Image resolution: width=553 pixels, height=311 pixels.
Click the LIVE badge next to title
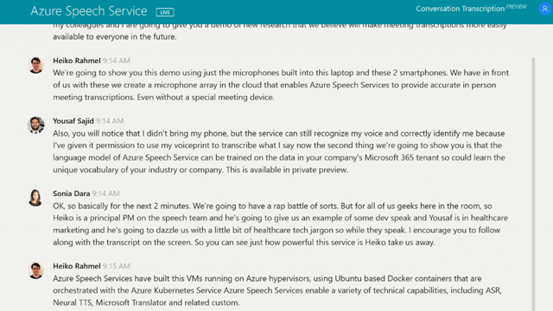165,12
